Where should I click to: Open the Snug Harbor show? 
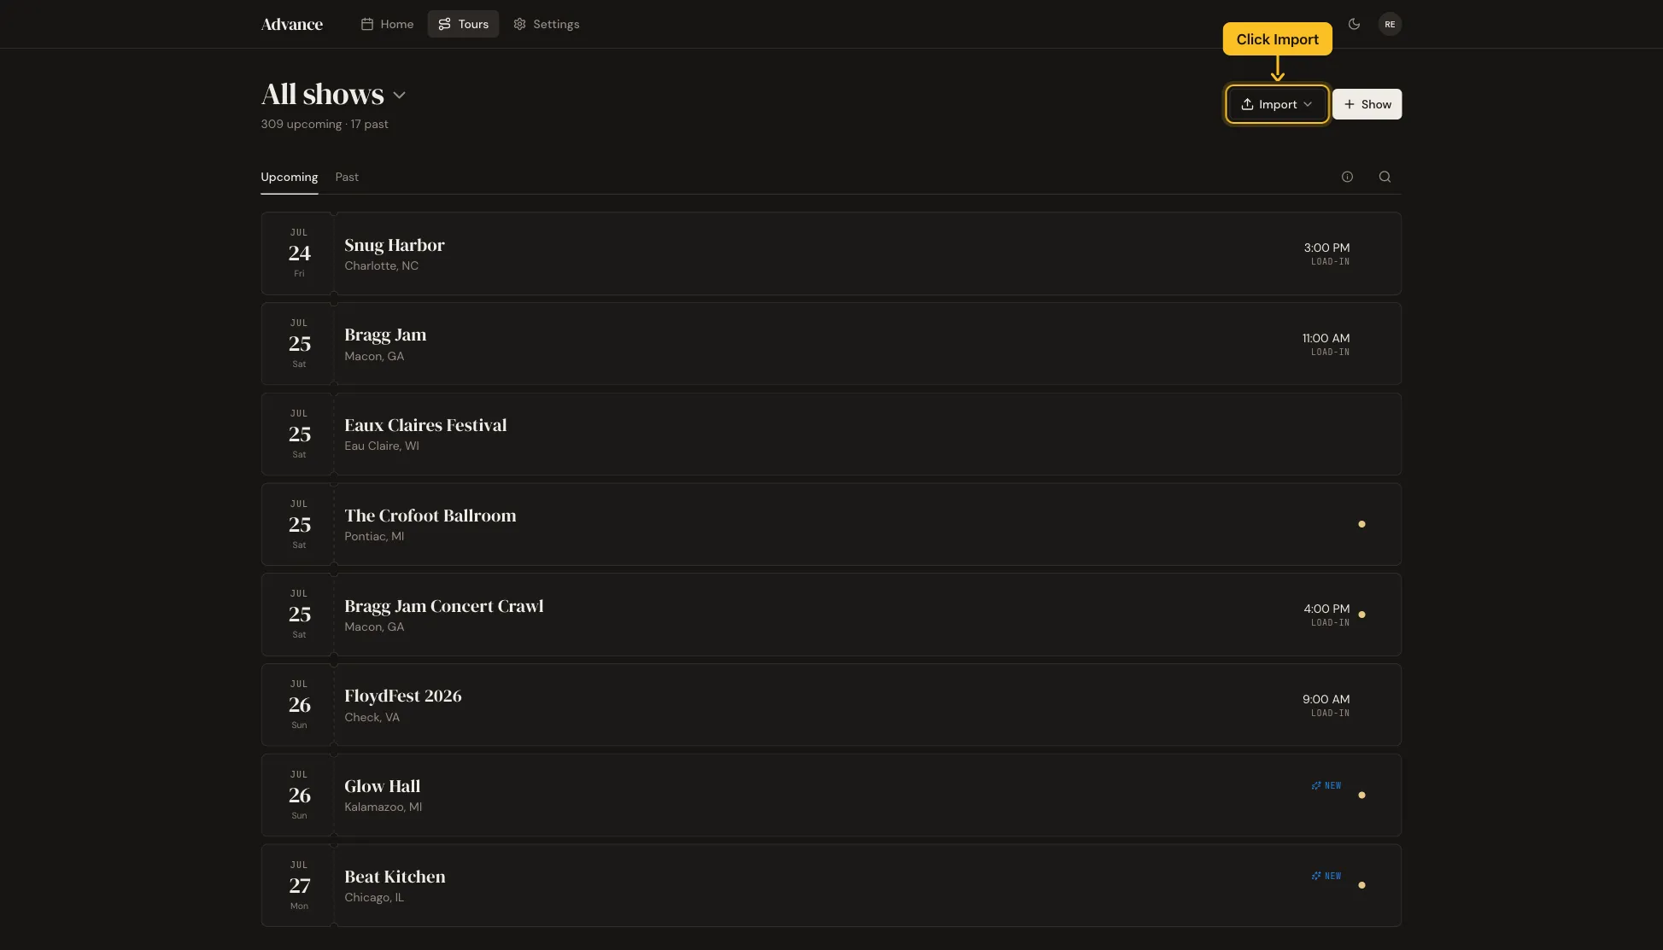pyautogui.click(x=831, y=254)
